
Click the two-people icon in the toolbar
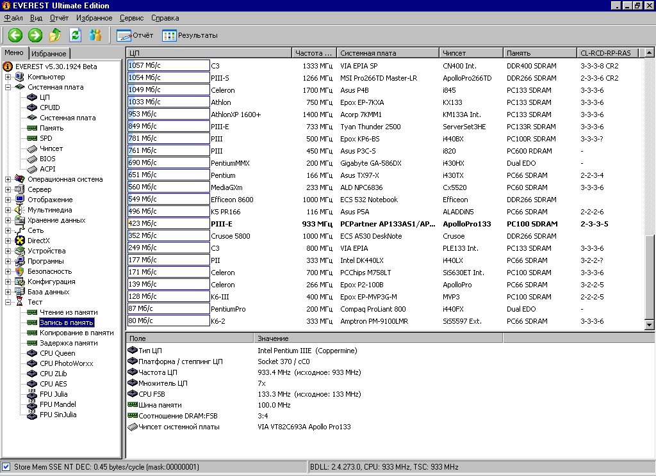pos(95,35)
